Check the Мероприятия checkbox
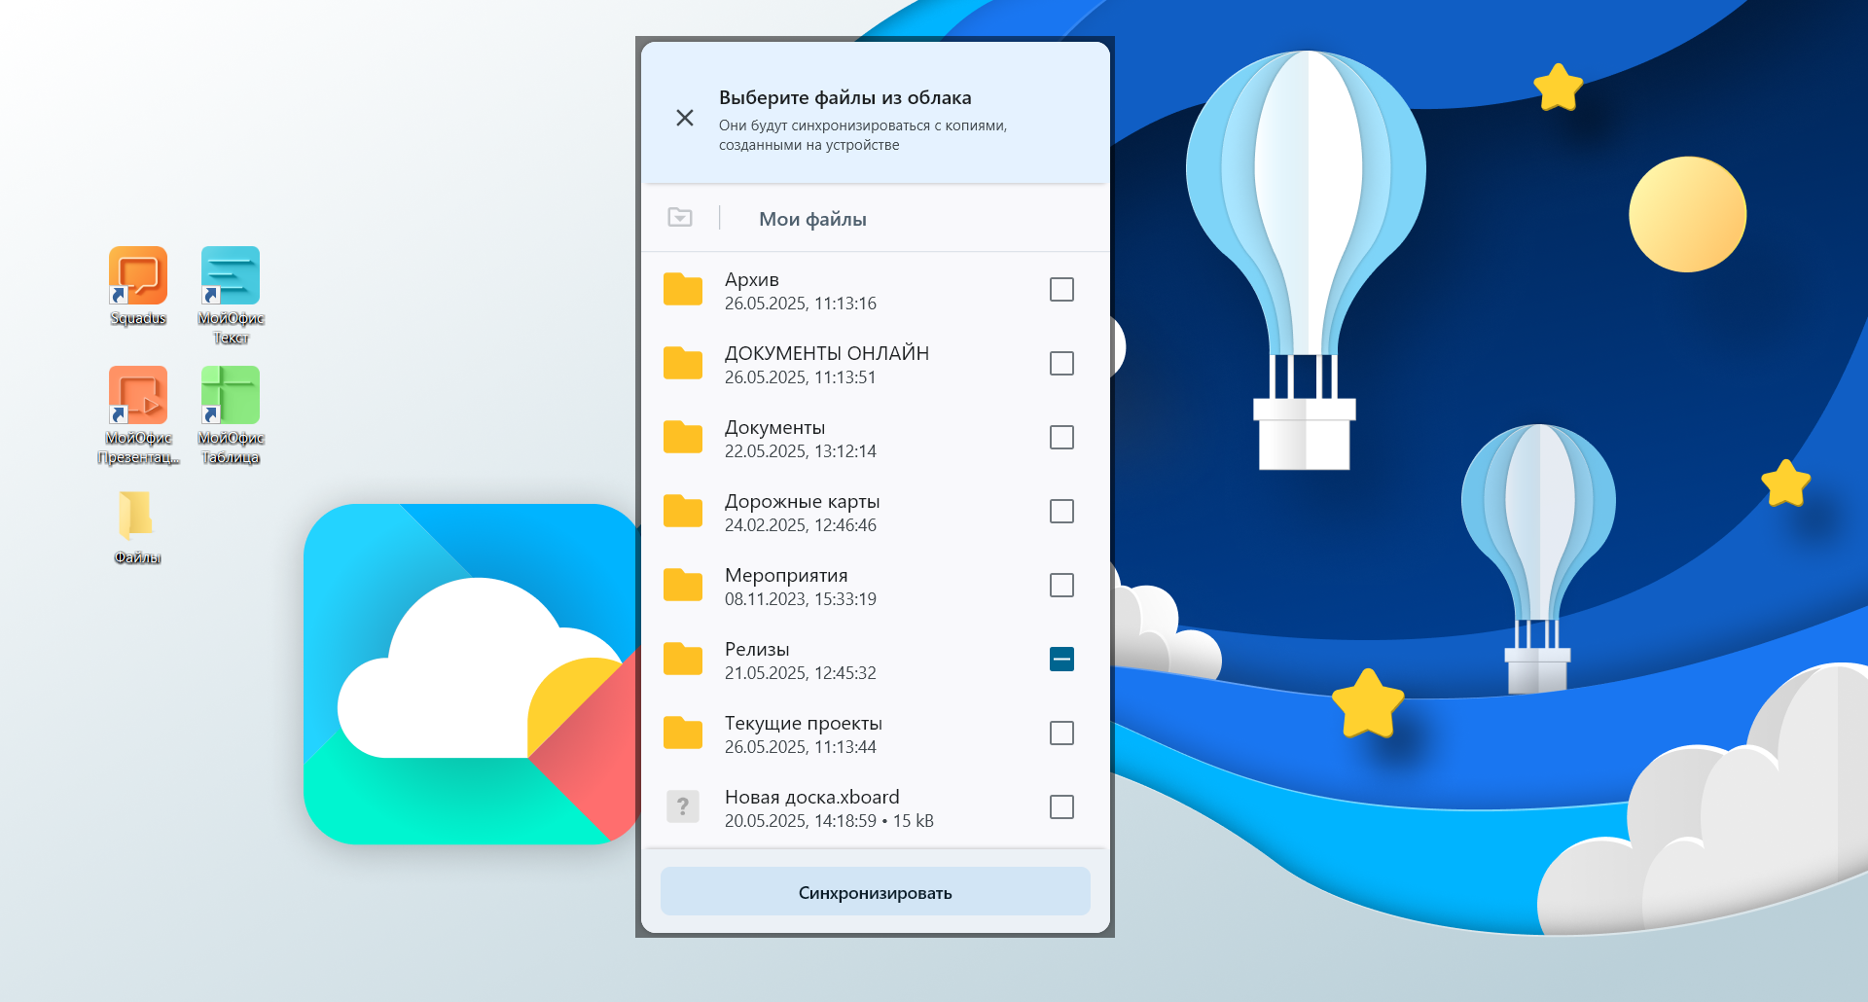Image resolution: width=1868 pixels, height=1002 pixels. (1061, 586)
